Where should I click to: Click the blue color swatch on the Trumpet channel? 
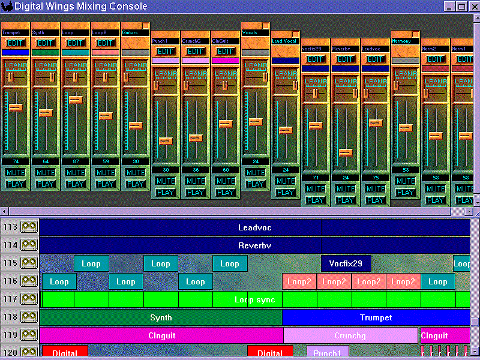15,52
